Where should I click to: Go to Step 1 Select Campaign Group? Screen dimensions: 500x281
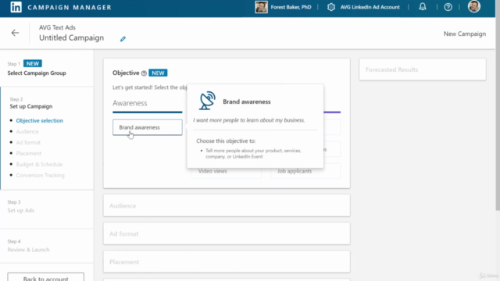click(x=37, y=73)
